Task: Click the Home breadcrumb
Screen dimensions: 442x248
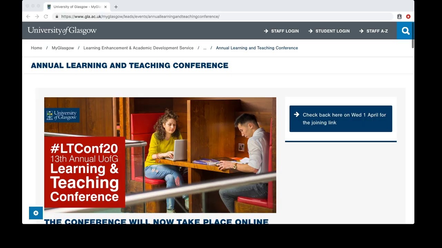Action: (x=37, y=48)
